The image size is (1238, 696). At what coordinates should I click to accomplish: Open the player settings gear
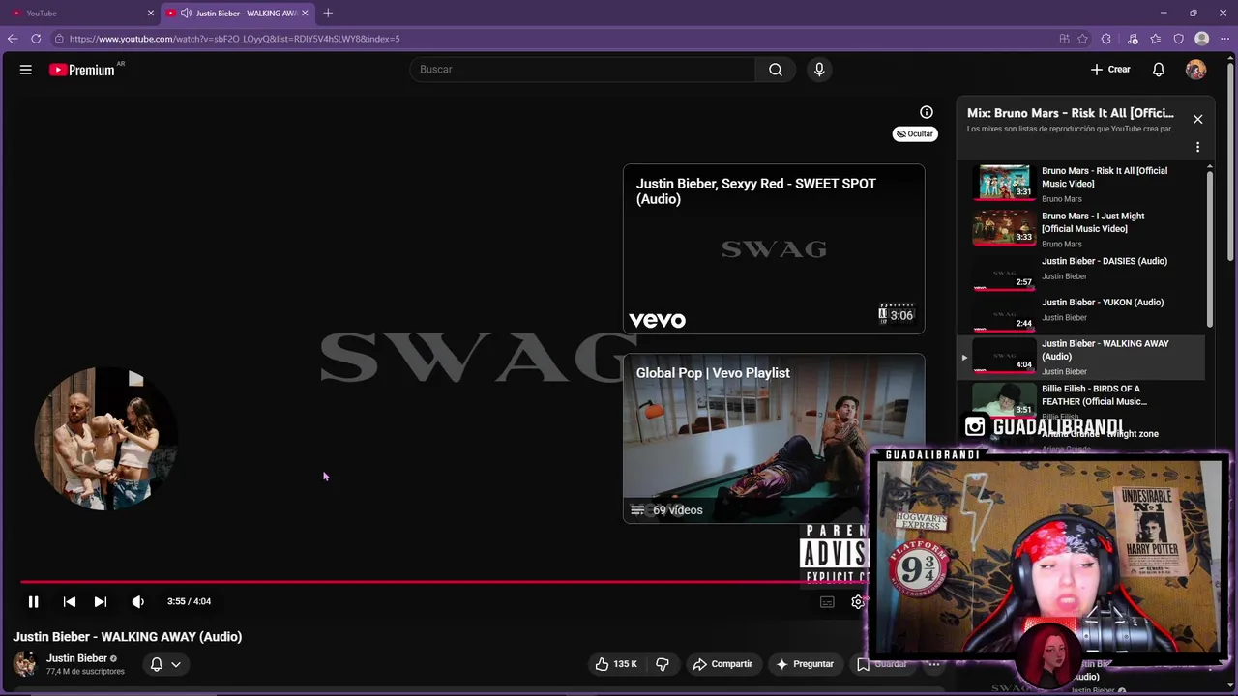(x=857, y=602)
